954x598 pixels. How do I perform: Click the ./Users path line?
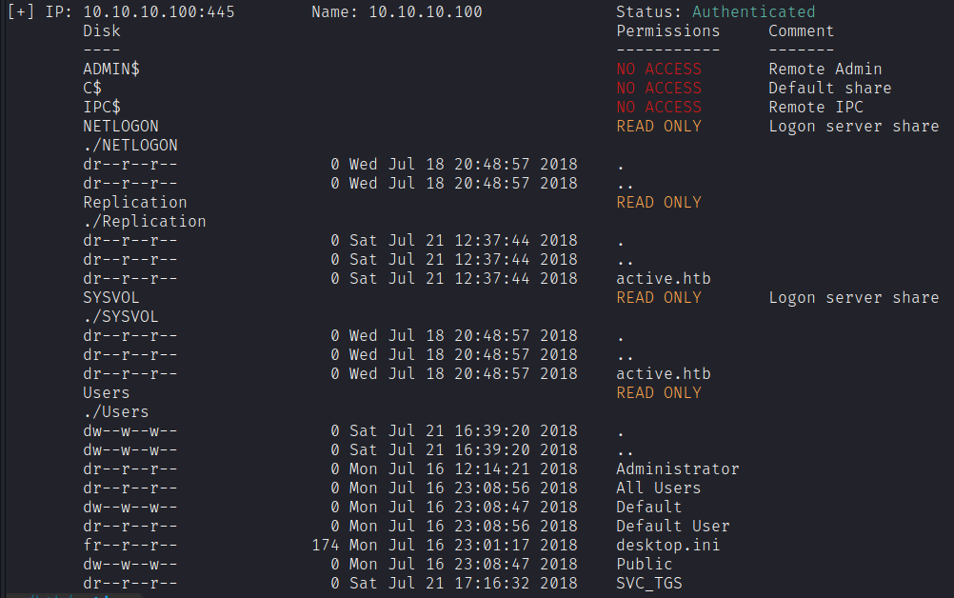116,412
